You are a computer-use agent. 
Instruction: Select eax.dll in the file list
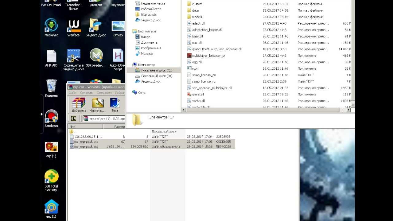(194, 43)
